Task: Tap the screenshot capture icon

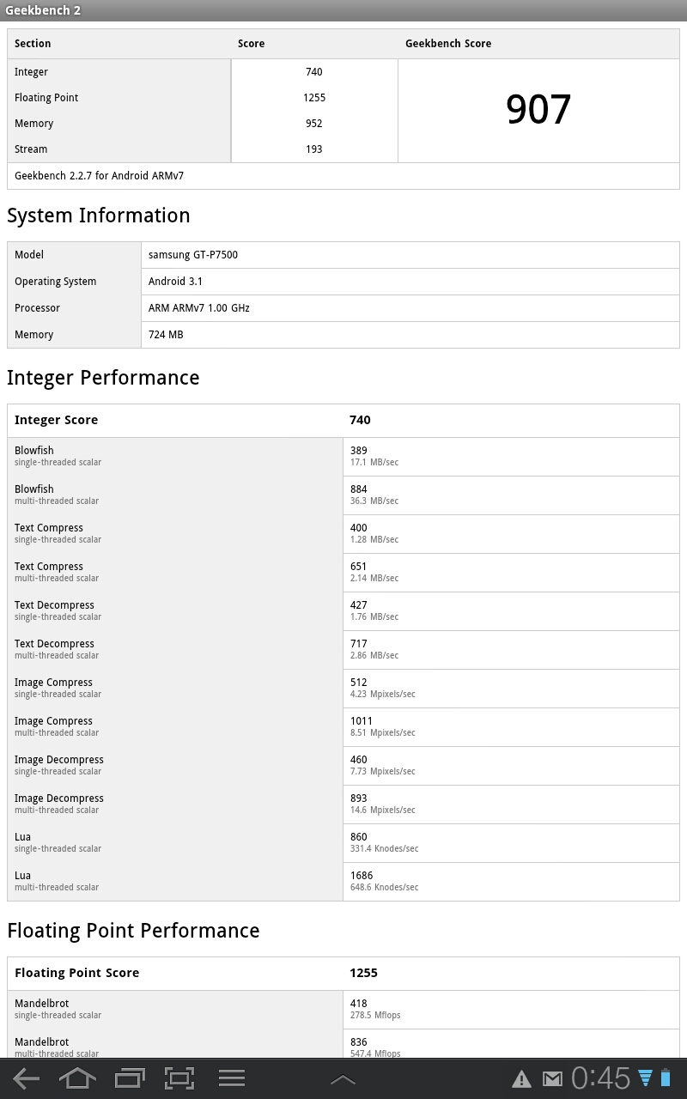Action: [179, 1078]
